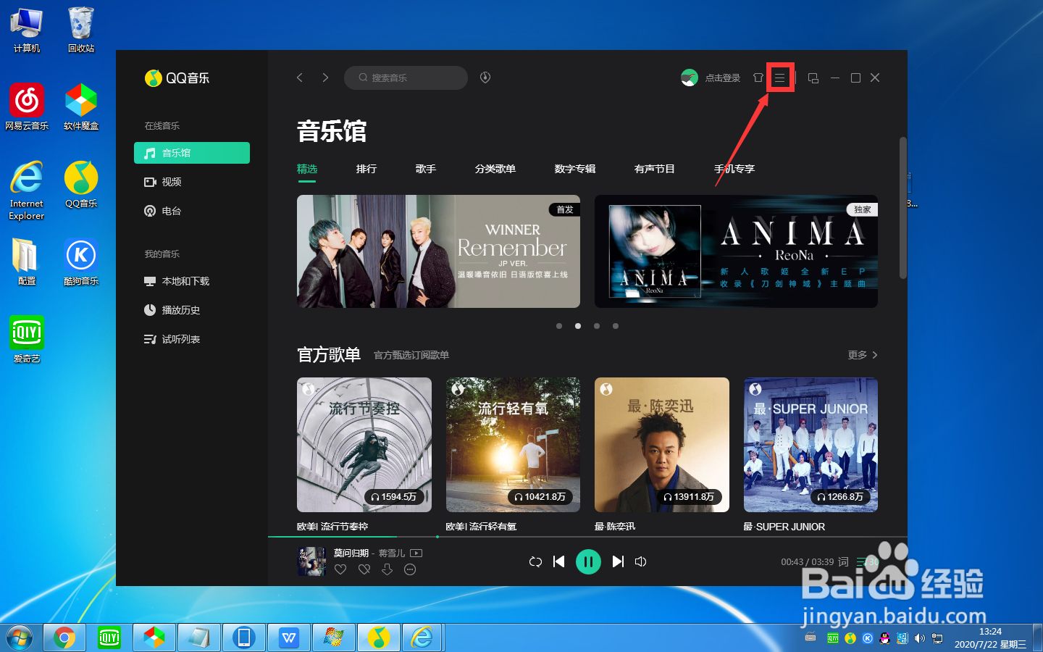Go forward with the right arrow
The width and height of the screenshot is (1043, 652).
point(325,78)
